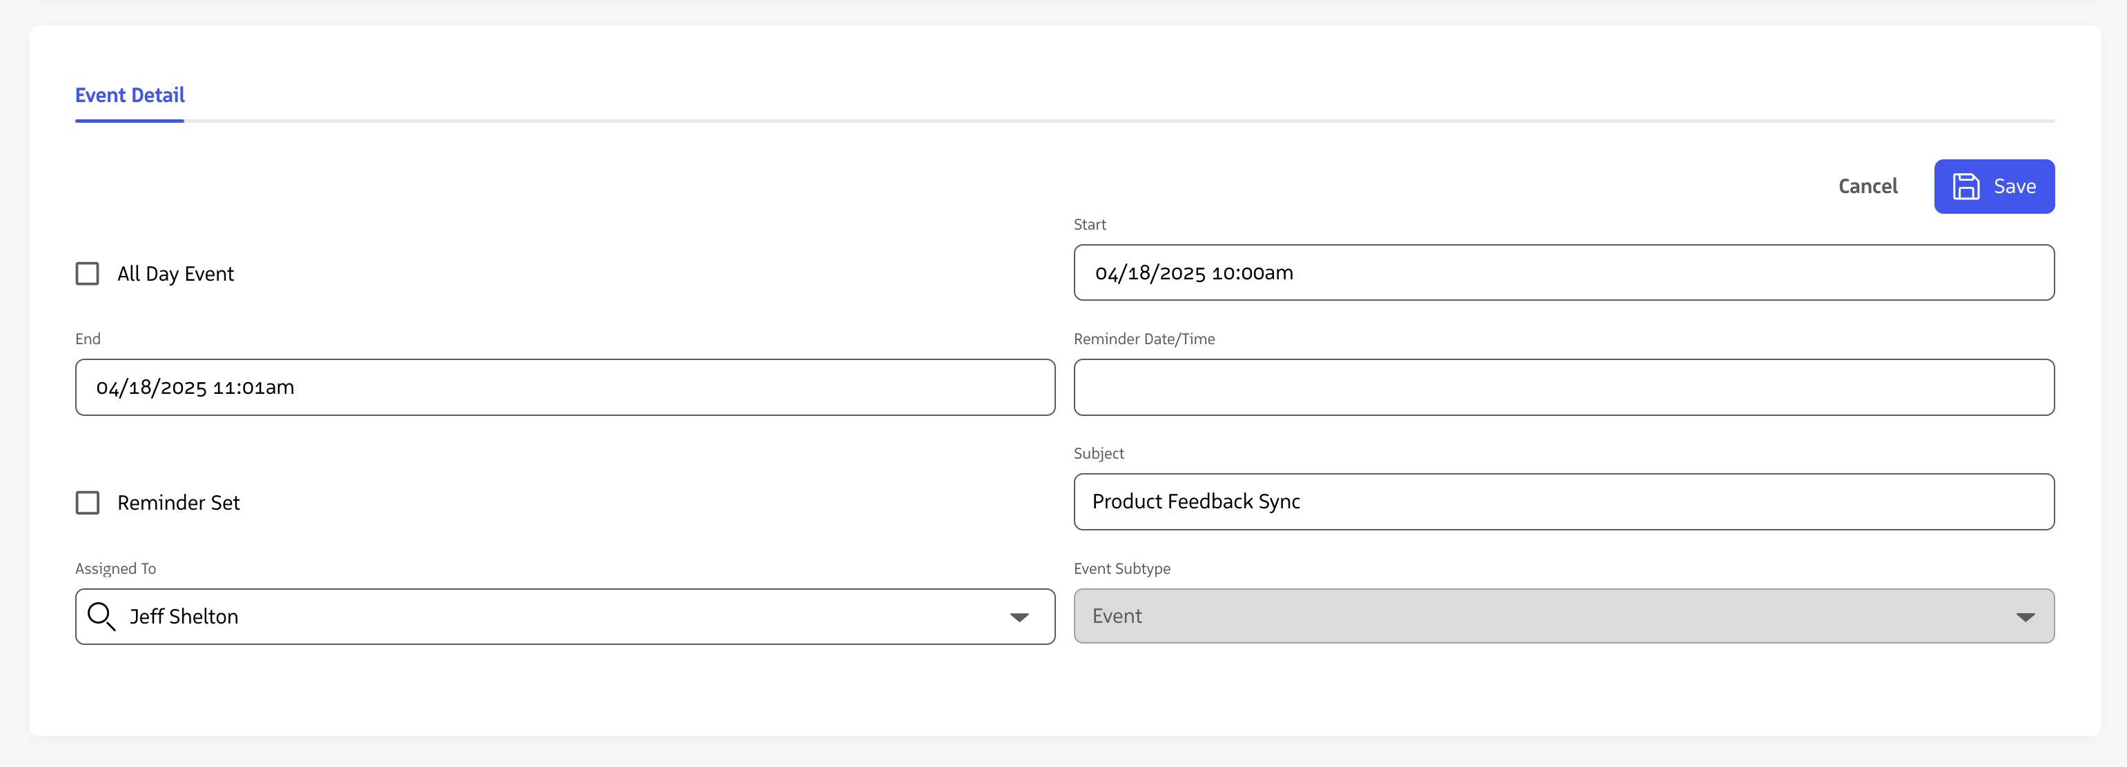Click the Assigned To field label

116,568
